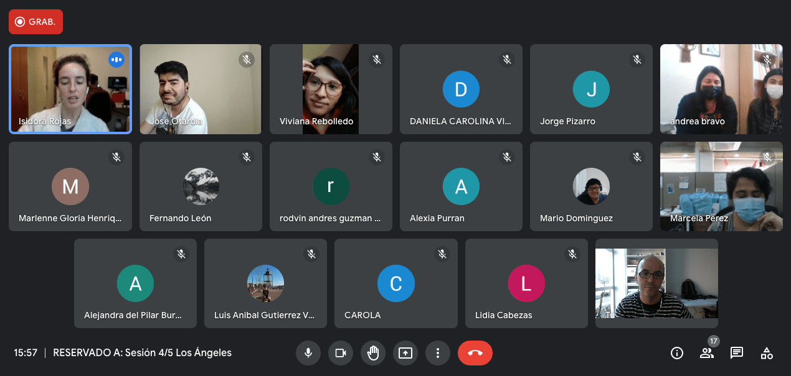The width and height of the screenshot is (791, 376).
Task: Select the unlabeled video tile of man in striped shirt
Action: [656, 283]
